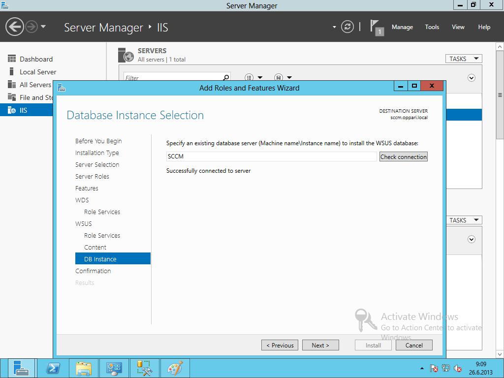Go to the WDS wizard step
Image resolution: width=504 pixels, height=378 pixels.
tap(82, 200)
